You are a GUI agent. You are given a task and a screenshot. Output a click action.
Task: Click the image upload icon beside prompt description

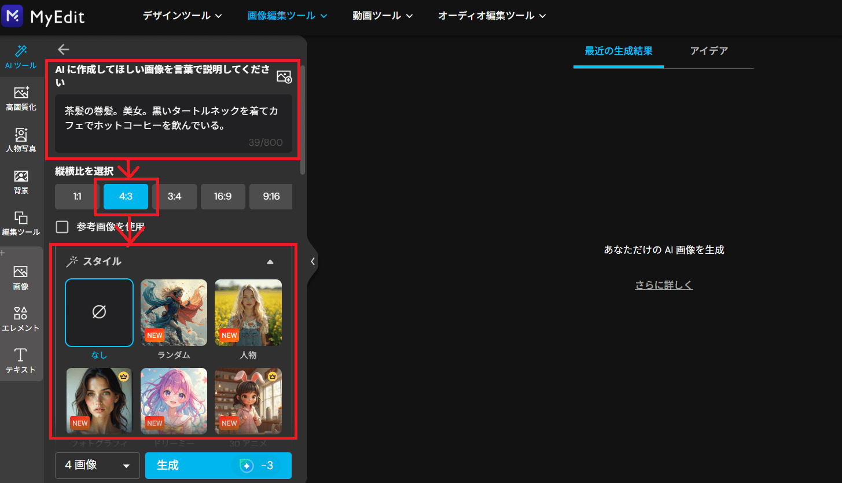[x=284, y=76]
